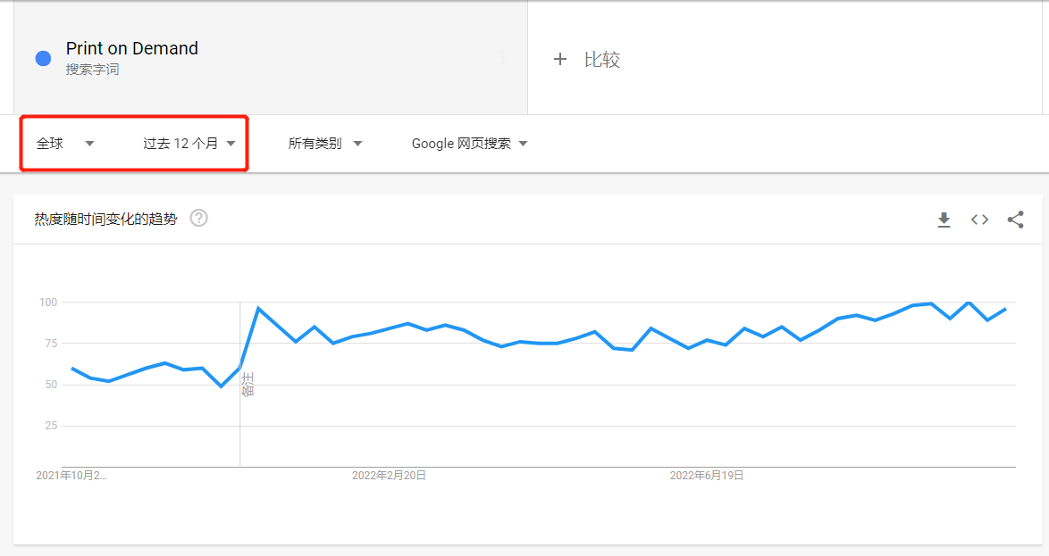
Task: Click the 2022年6月19日 date label on the axis
Action: (x=707, y=476)
